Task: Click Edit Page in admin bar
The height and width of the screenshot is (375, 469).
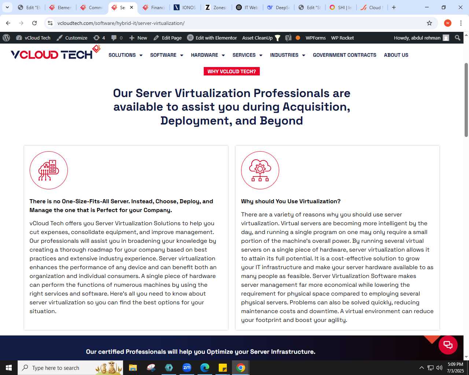Action: [167, 38]
